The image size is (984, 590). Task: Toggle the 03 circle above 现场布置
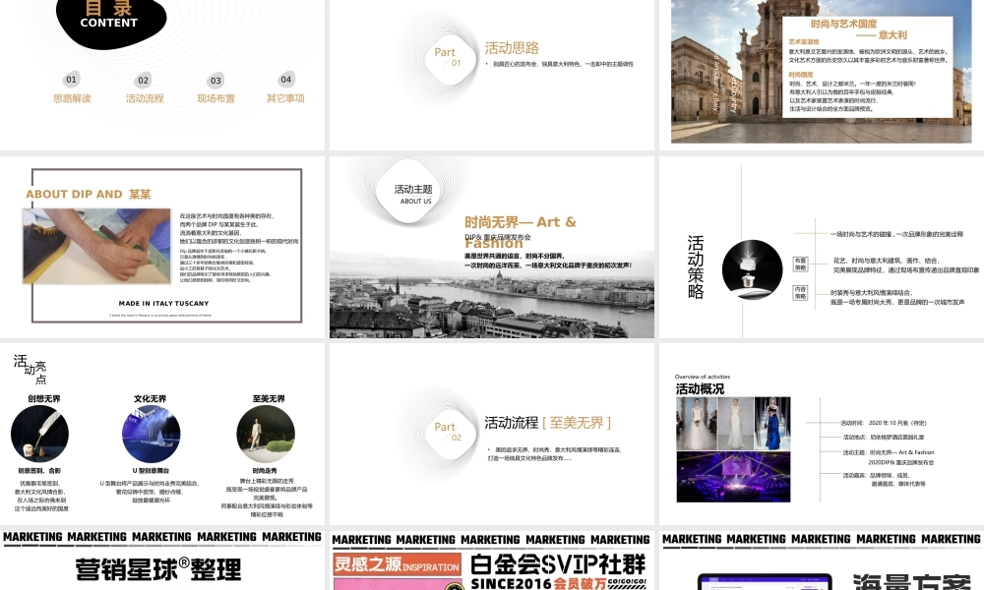coord(215,81)
